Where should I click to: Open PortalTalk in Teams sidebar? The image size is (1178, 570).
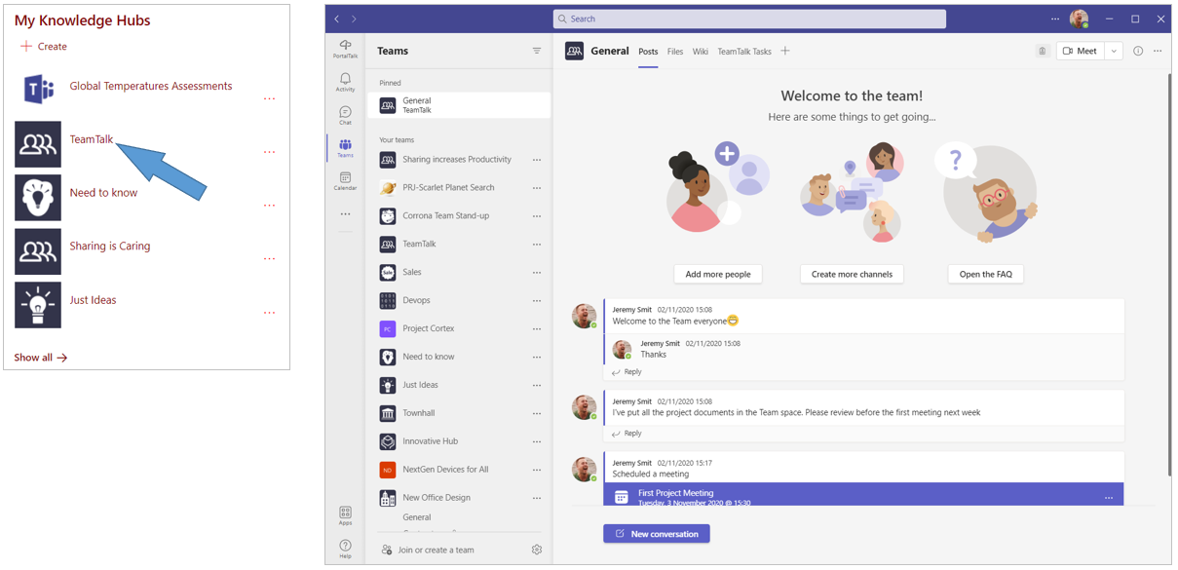[x=345, y=49]
